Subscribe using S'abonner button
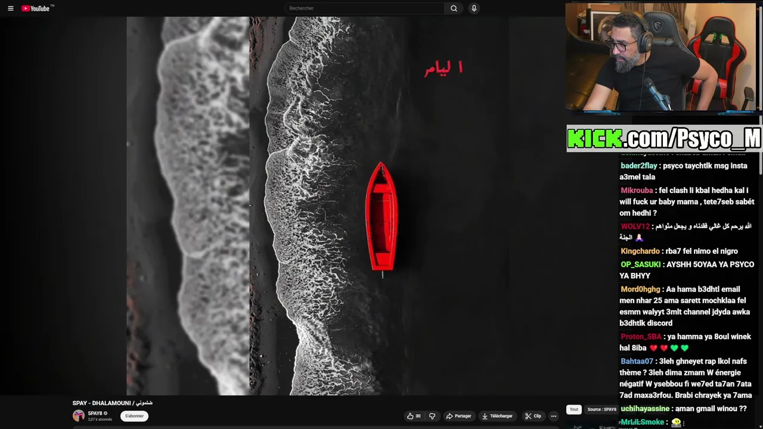The width and height of the screenshot is (763, 429). pos(134,416)
